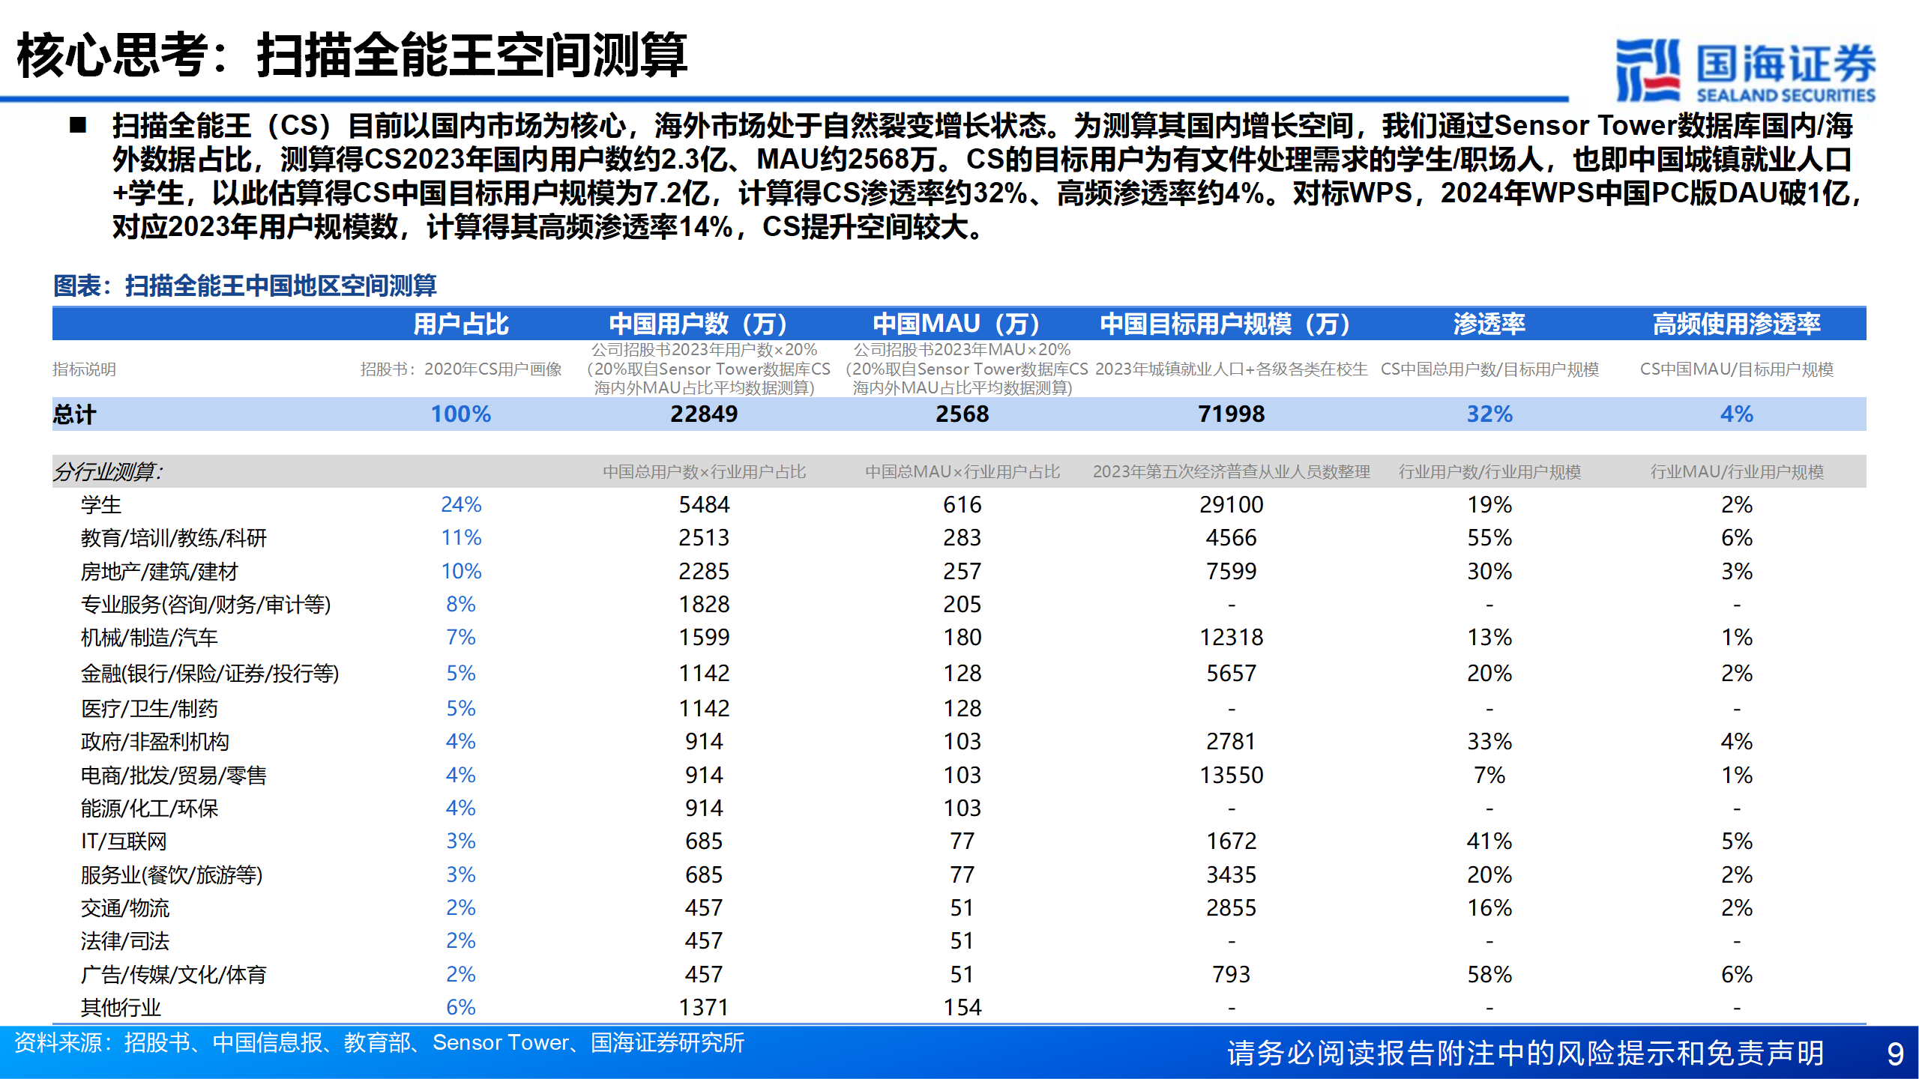The image size is (1919, 1079).
Task: Click the 分行业测算 section label
Action: 108,471
